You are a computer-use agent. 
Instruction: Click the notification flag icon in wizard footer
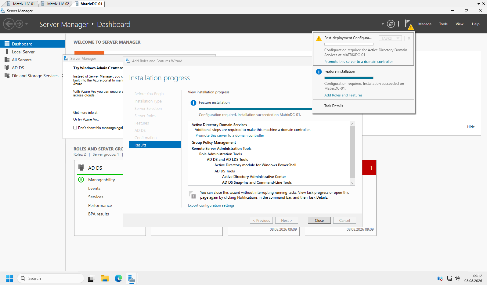193,194
